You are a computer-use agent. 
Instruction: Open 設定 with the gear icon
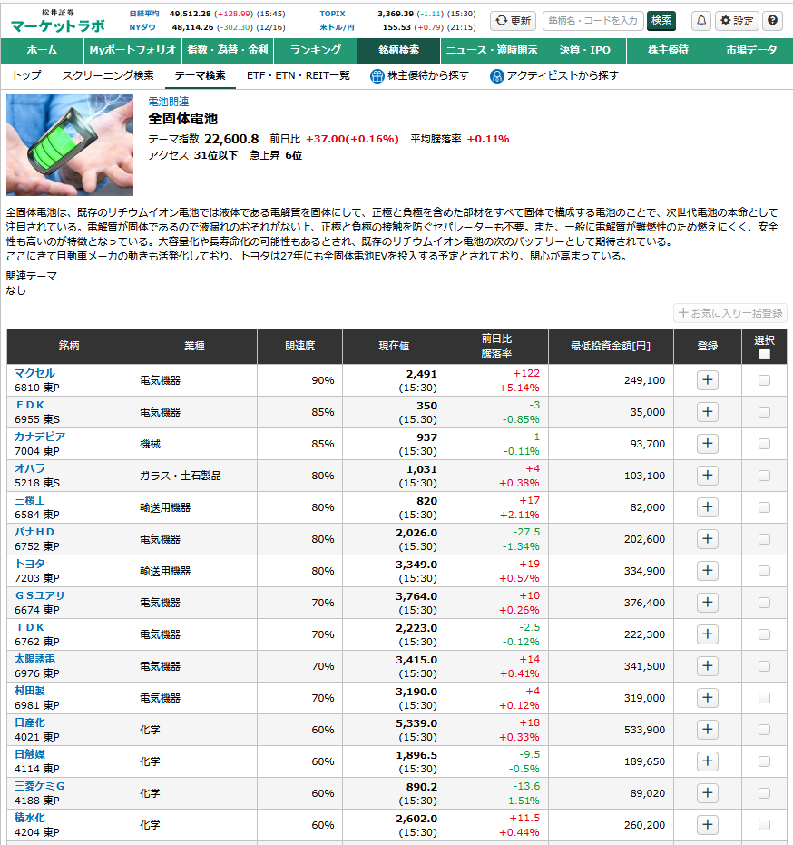[x=736, y=21]
